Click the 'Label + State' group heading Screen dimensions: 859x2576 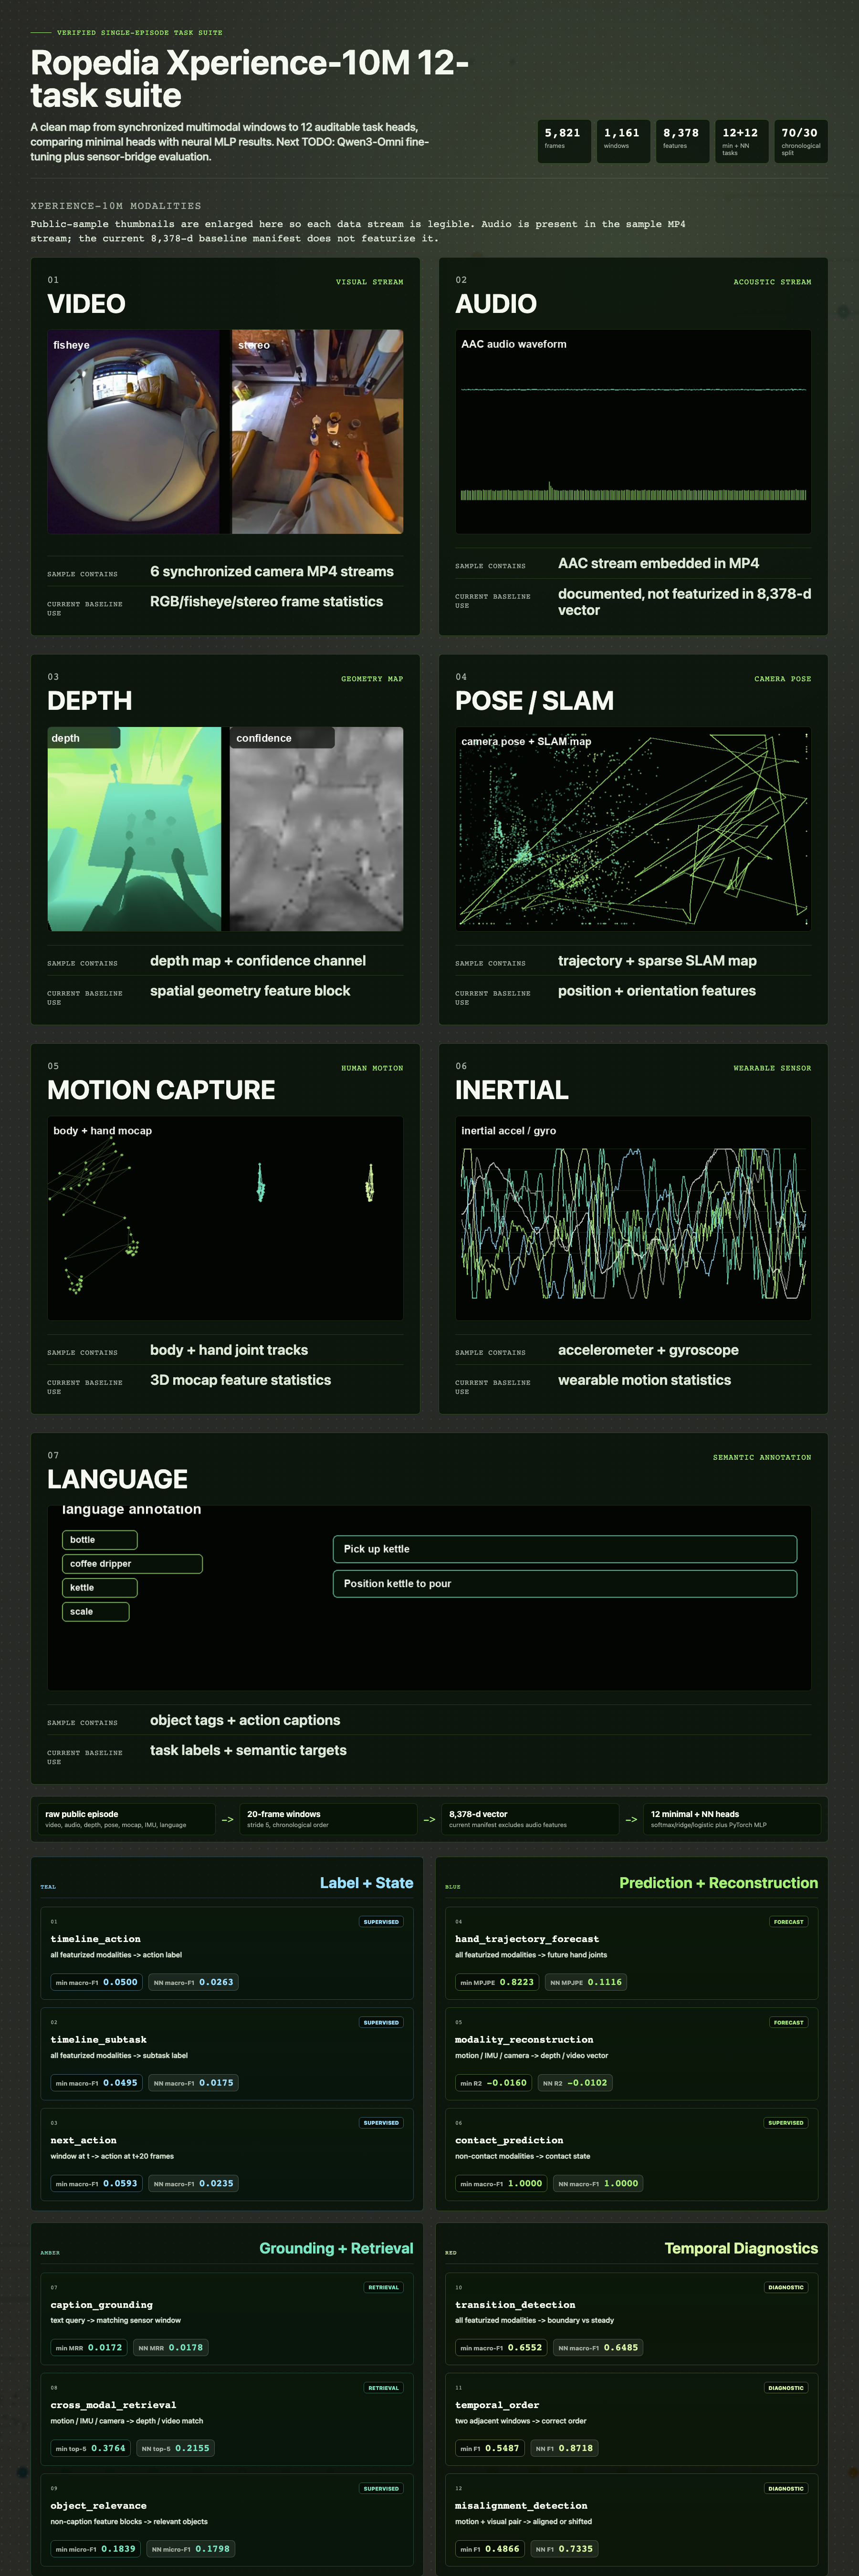click(366, 1883)
